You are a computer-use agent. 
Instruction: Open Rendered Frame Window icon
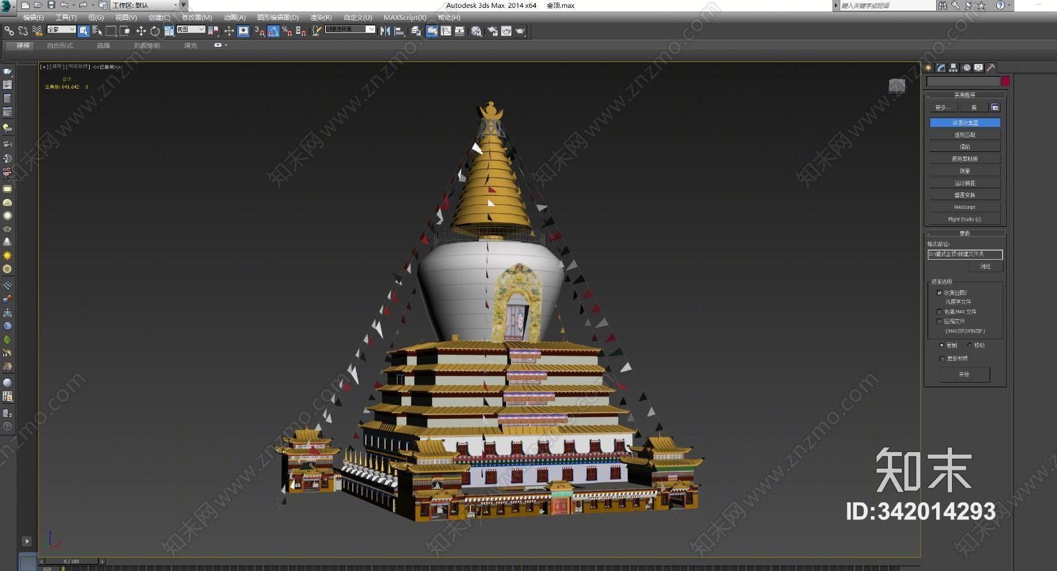pos(507,30)
